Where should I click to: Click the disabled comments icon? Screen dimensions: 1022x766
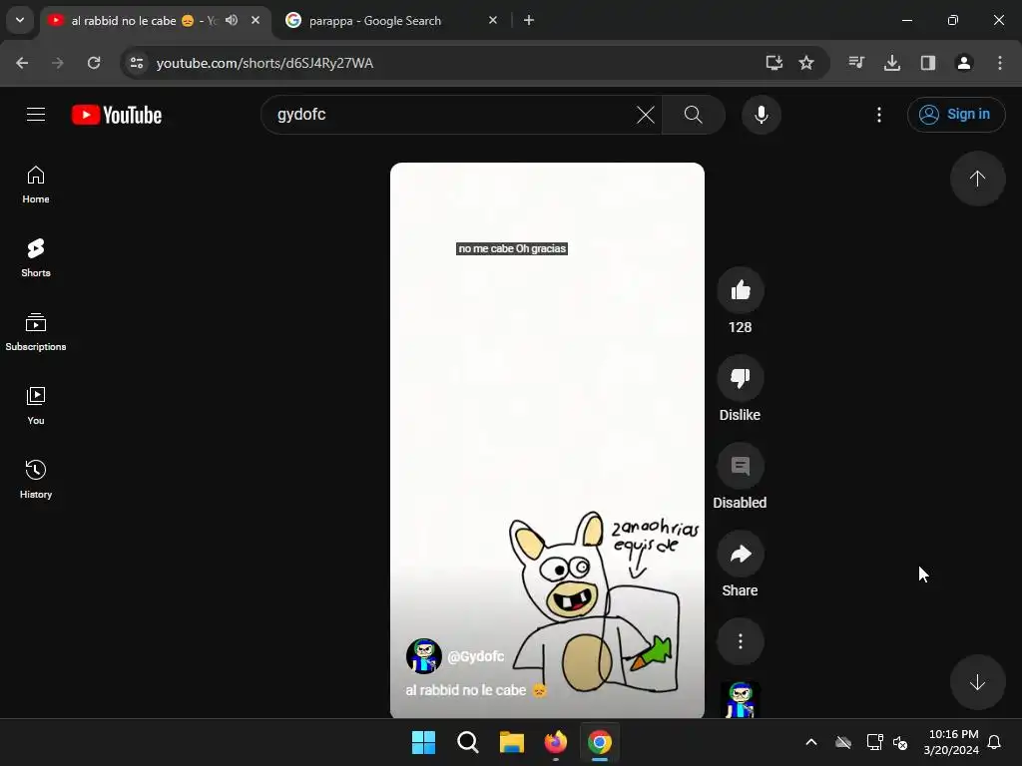click(741, 467)
